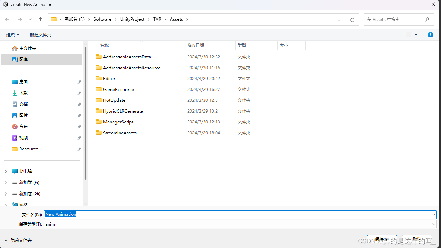Unpin icon next to Resource
The image size is (441, 248).
79,149
